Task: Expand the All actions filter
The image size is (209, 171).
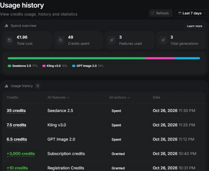Action: click(x=120, y=97)
